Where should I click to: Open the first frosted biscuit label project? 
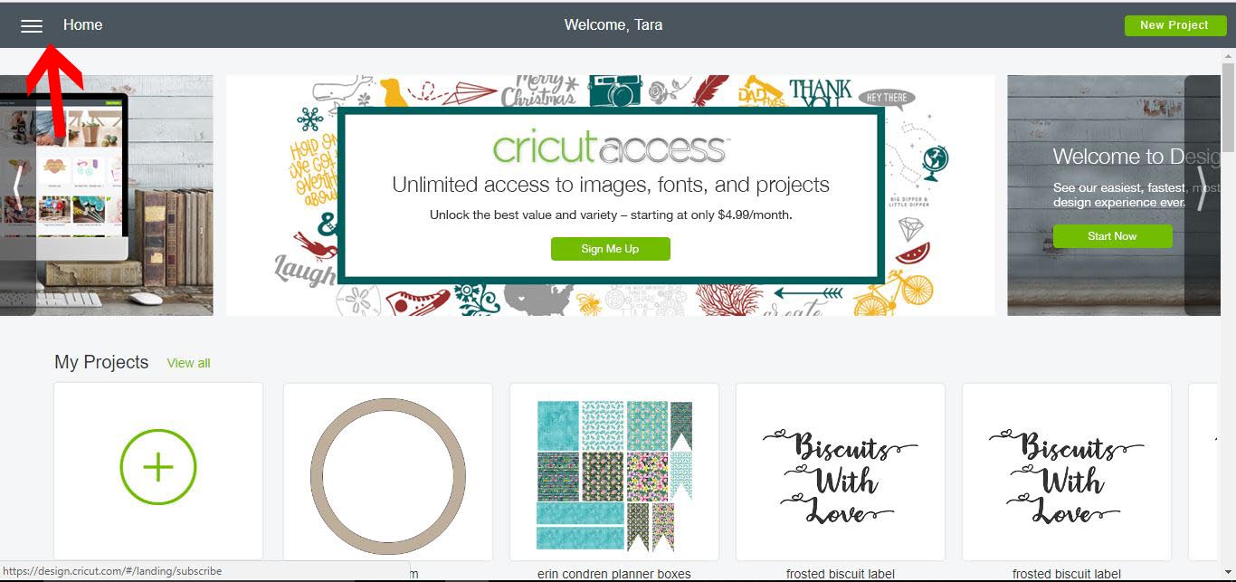[x=841, y=472]
